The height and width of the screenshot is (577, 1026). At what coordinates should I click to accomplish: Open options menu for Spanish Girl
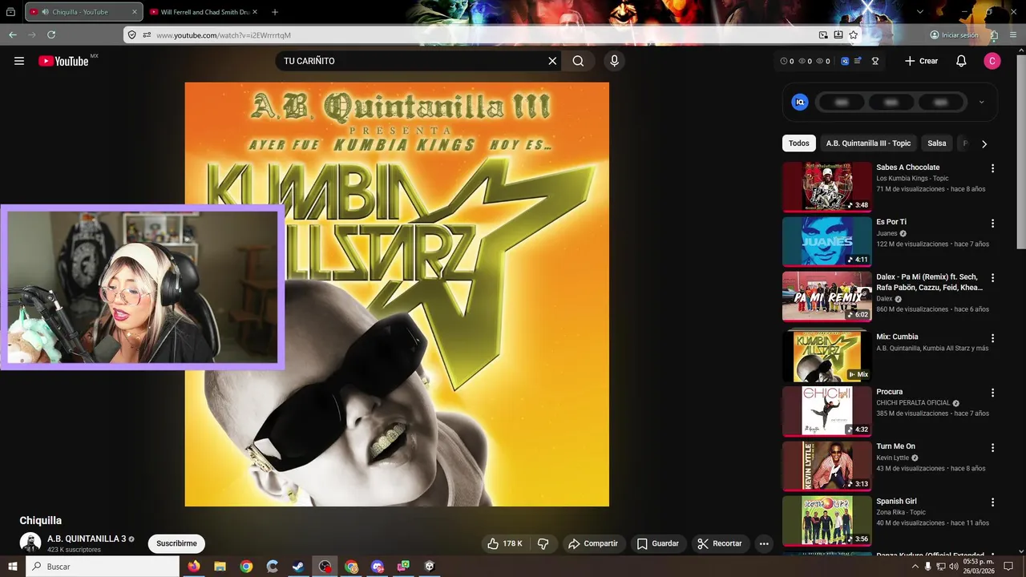tap(992, 502)
